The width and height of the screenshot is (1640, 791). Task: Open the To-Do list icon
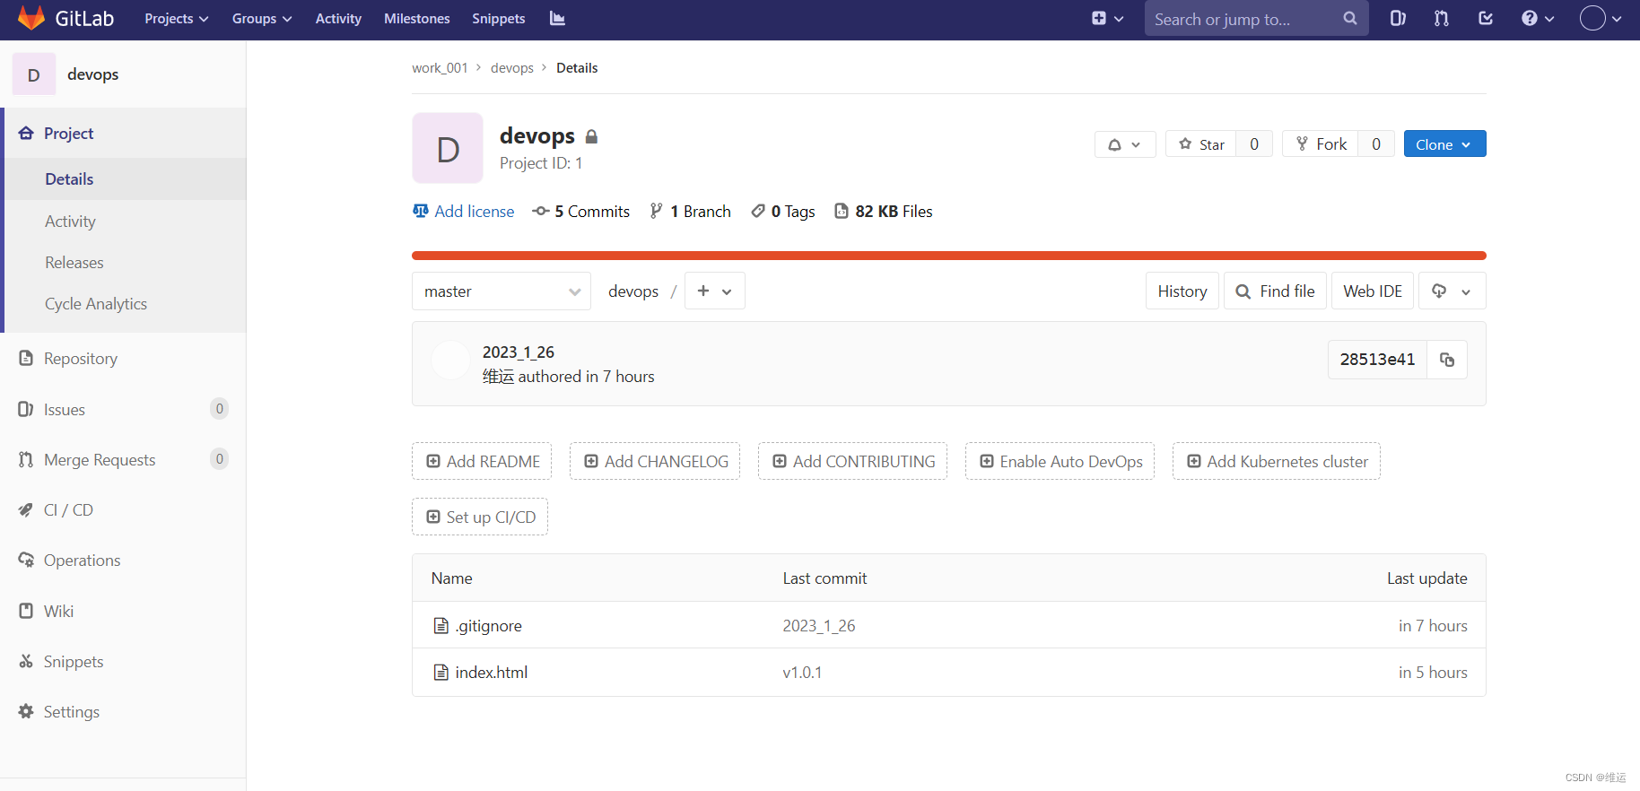click(1486, 19)
